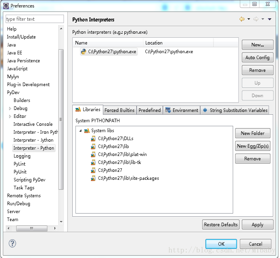
Task: Click the help question mark icon
Action: pos(12,244)
